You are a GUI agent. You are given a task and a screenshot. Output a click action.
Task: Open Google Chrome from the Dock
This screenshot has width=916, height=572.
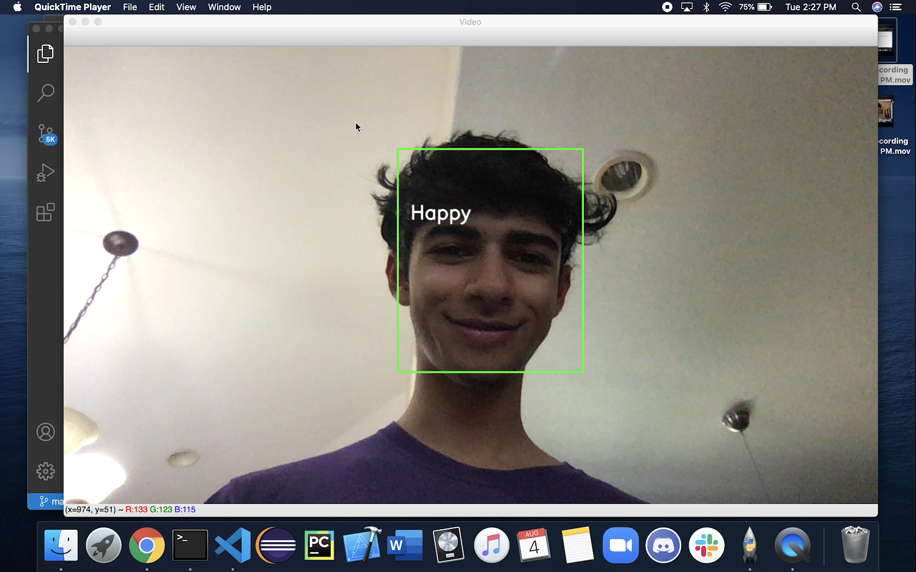[147, 545]
